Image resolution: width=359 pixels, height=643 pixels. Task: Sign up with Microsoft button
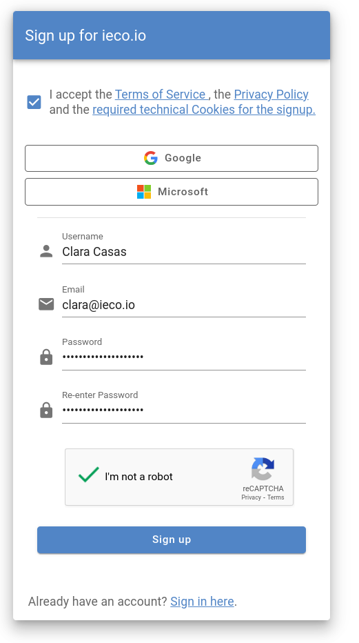tap(172, 192)
